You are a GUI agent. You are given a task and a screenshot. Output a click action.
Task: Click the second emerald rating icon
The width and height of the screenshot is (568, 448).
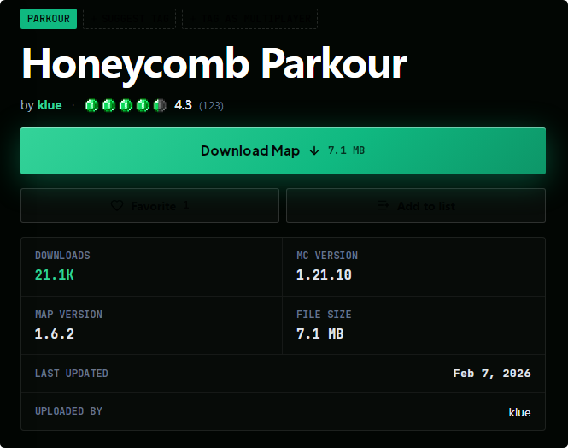pos(108,105)
